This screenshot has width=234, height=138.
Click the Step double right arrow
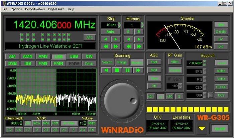pyautogui.click(x=115, y=46)
